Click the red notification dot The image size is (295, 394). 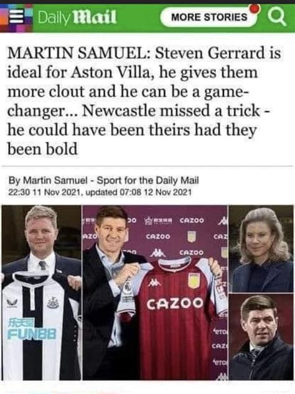click(255, 8)
